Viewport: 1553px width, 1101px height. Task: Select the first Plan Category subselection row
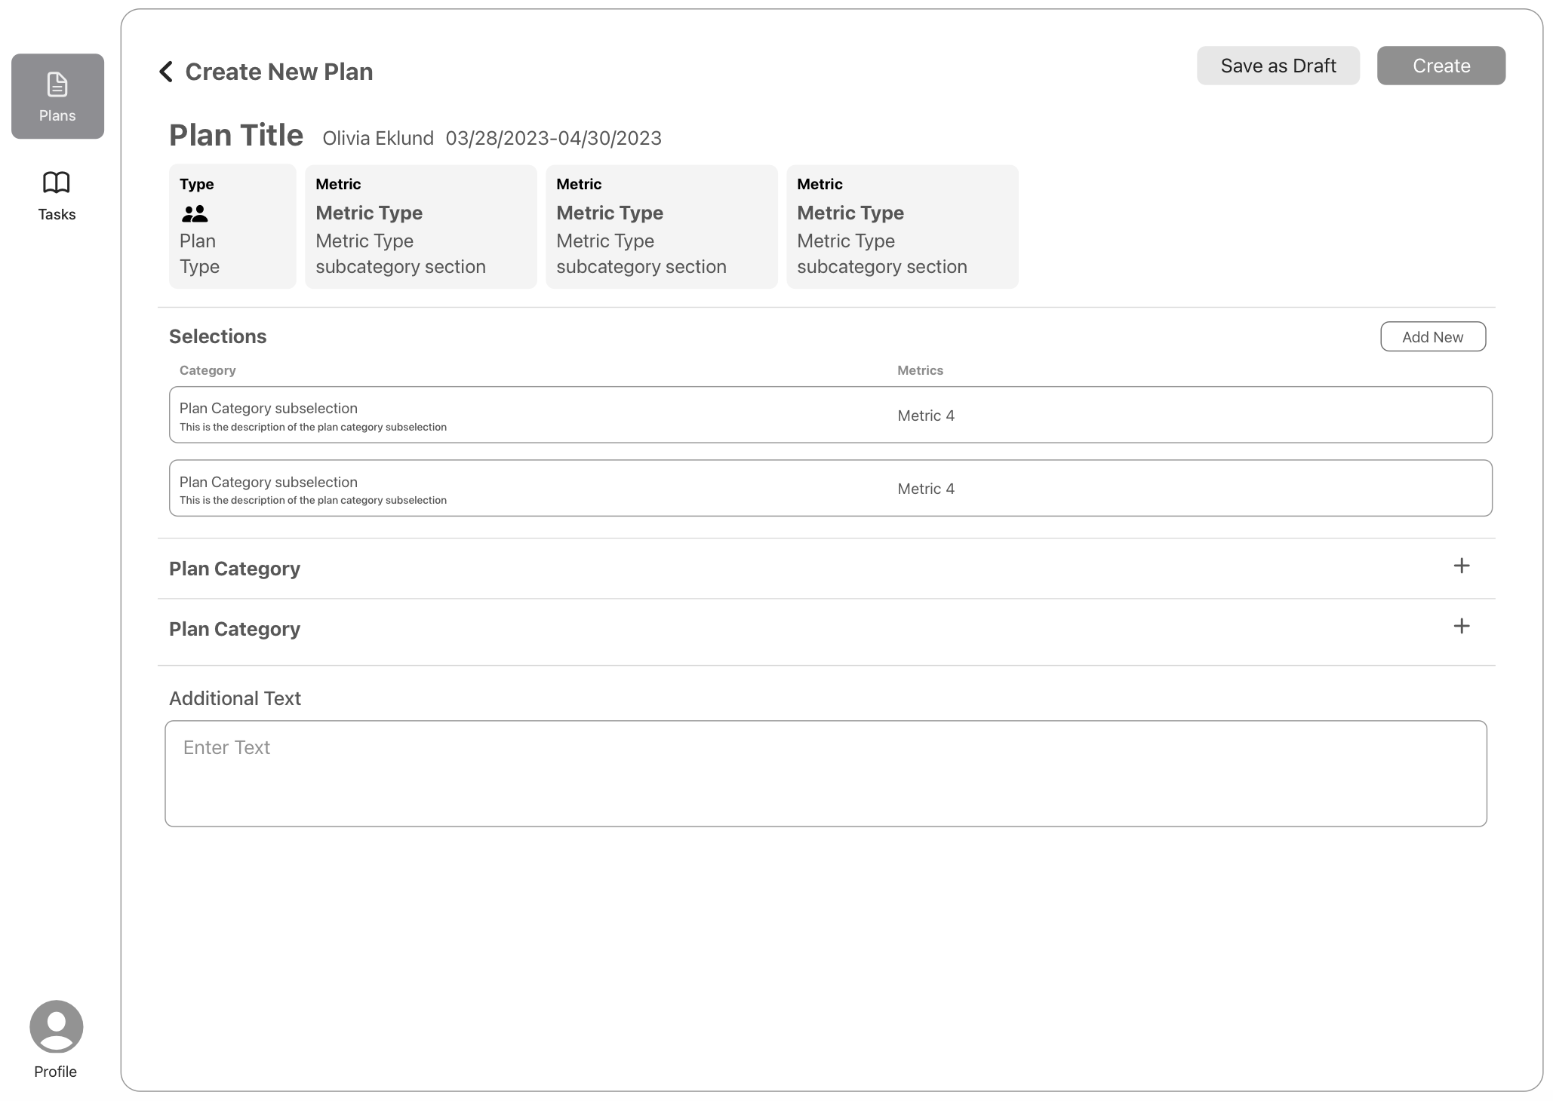click(830, 415)
